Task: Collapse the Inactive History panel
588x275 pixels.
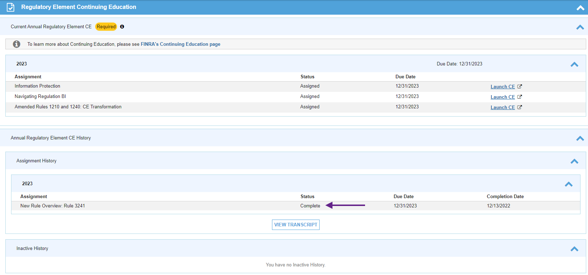Action: 574,249
